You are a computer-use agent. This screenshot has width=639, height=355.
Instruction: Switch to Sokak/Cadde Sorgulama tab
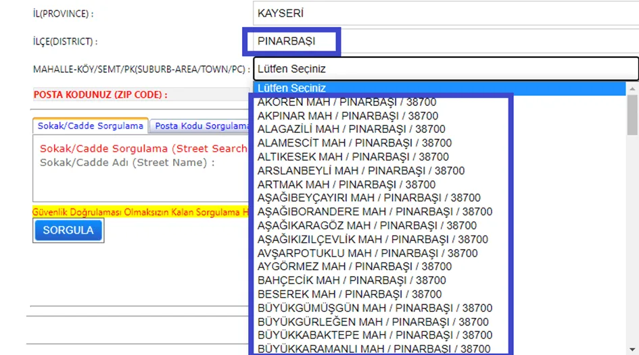click(90, 126)
